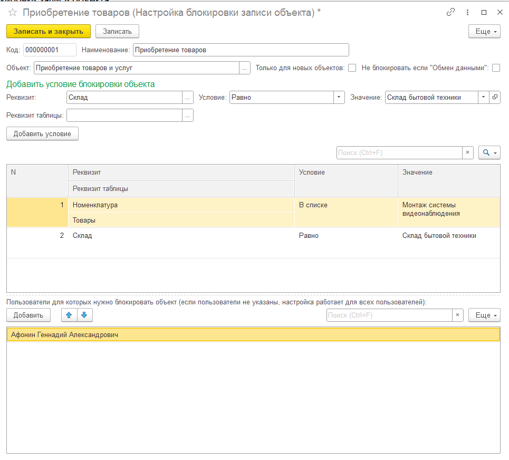This screenshot has width=509, height=460.
Task: Clear the users list search field
Action: 458,315
